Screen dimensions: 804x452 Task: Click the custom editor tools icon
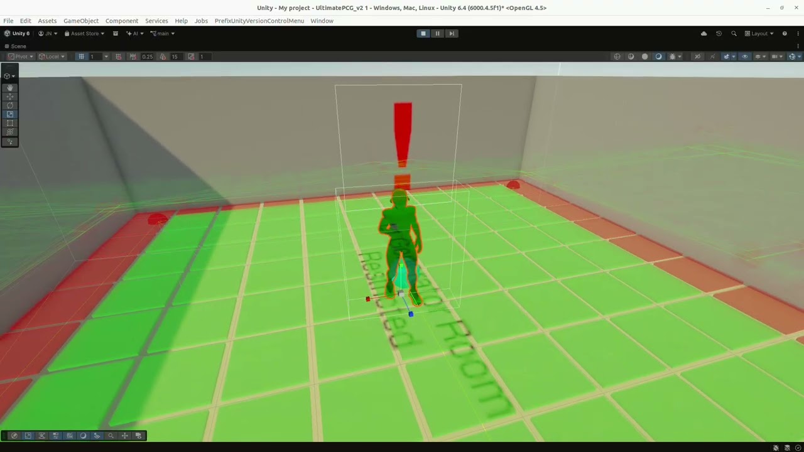click(9, 142)
